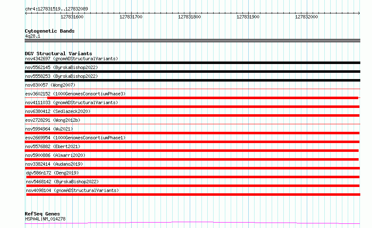372x228 pixels.
Task: Select gene label HSPA4L|NM_014278
Action: 45,219
